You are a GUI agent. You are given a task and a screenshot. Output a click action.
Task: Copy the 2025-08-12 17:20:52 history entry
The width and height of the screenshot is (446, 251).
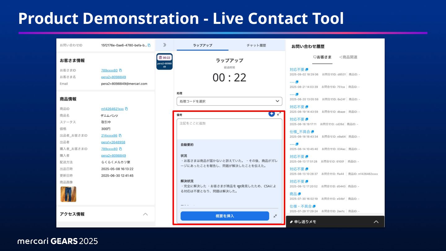(307, 181)
